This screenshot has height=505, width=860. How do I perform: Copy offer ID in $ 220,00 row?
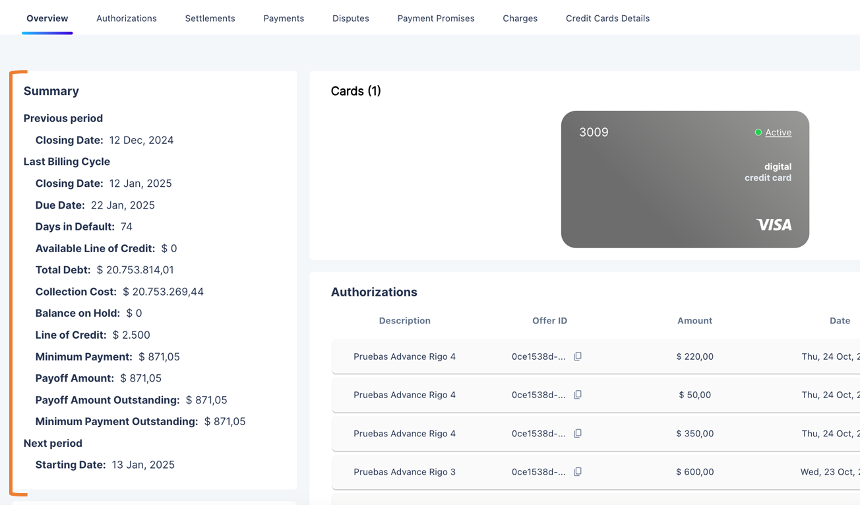[x=578, y=356]
